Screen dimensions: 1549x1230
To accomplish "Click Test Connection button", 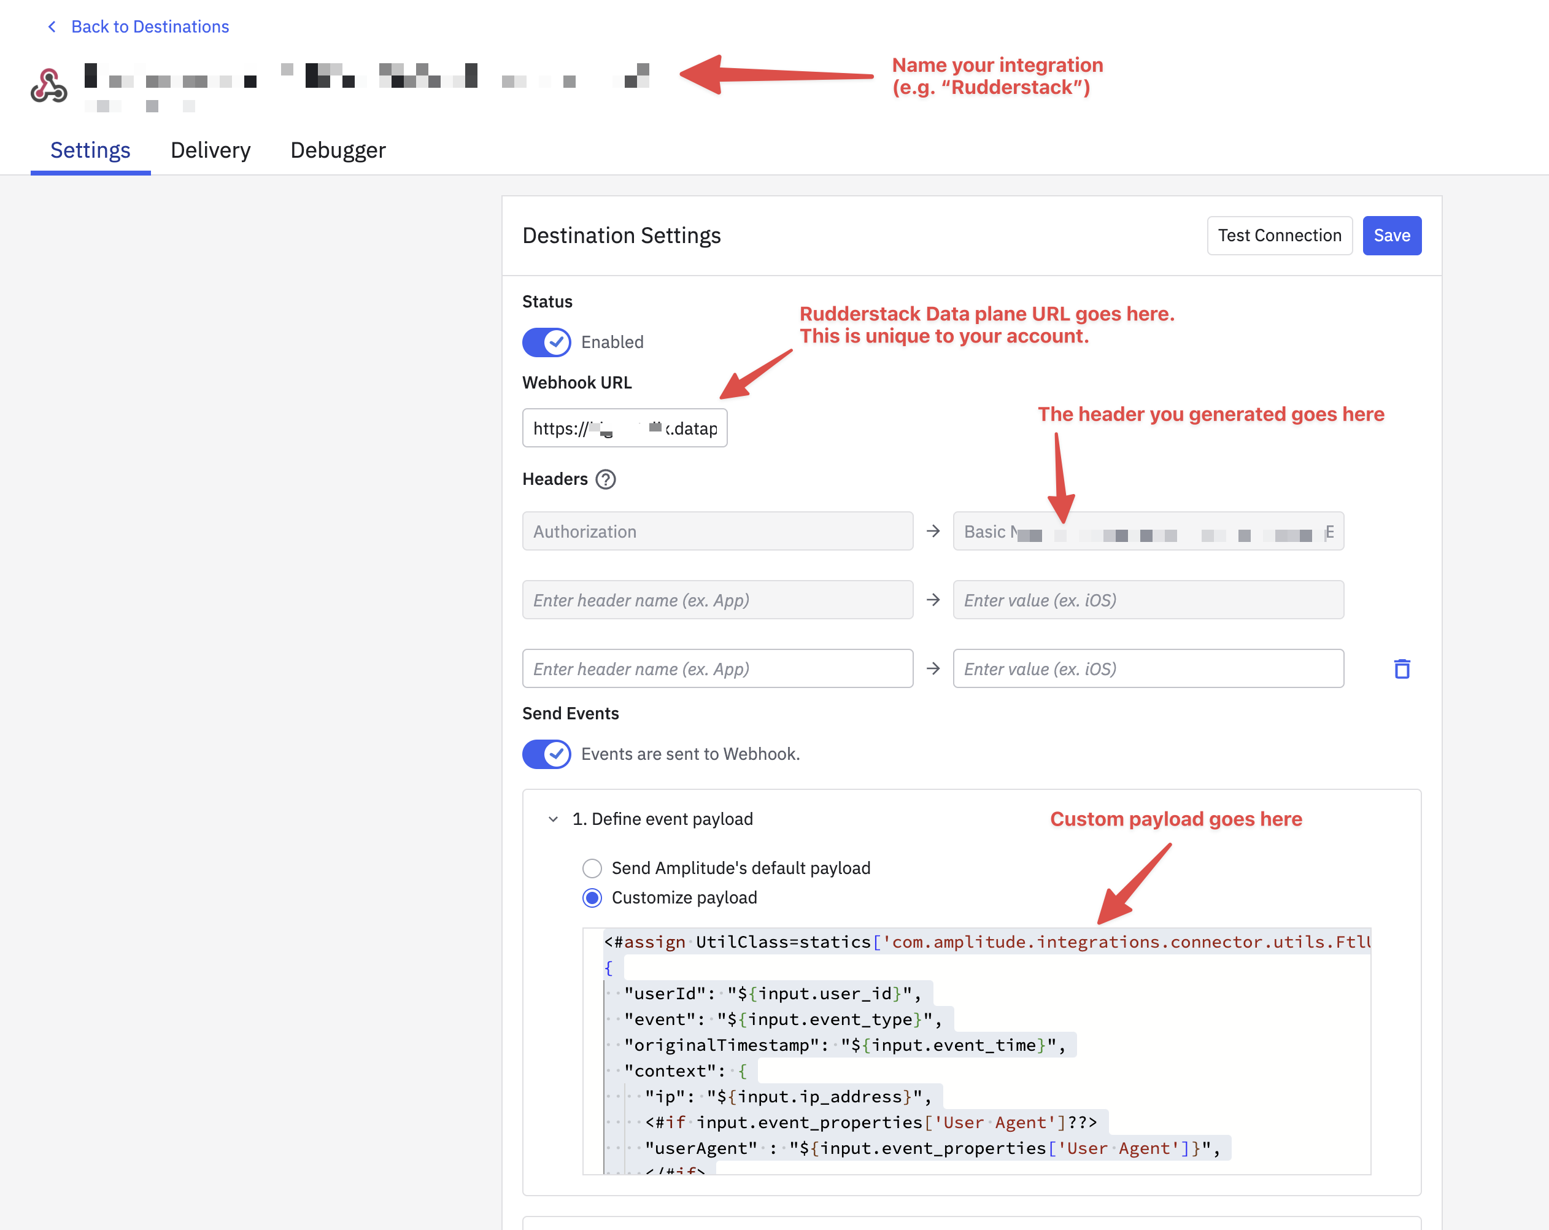I will pos(1279,235).
